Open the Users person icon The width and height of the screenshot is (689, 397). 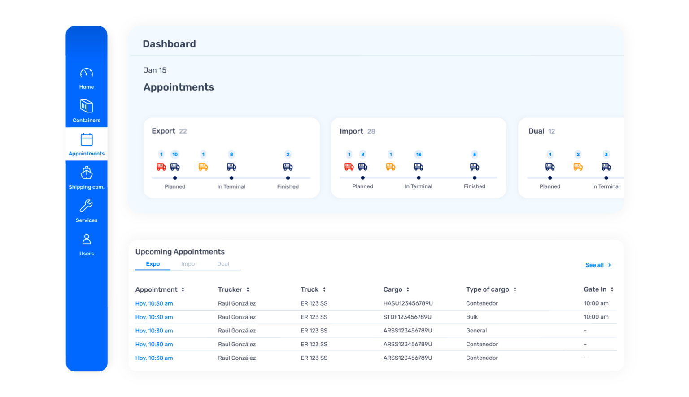pos(87,239)
